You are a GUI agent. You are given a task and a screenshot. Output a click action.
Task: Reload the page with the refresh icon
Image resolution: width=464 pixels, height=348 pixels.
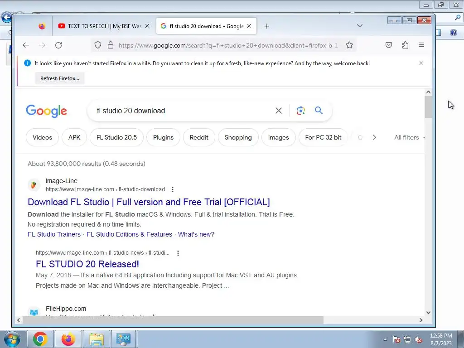[58, 45]
